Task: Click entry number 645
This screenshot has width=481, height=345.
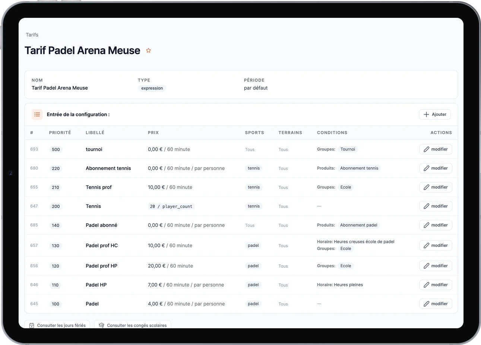Action: [x=34, y=304]
